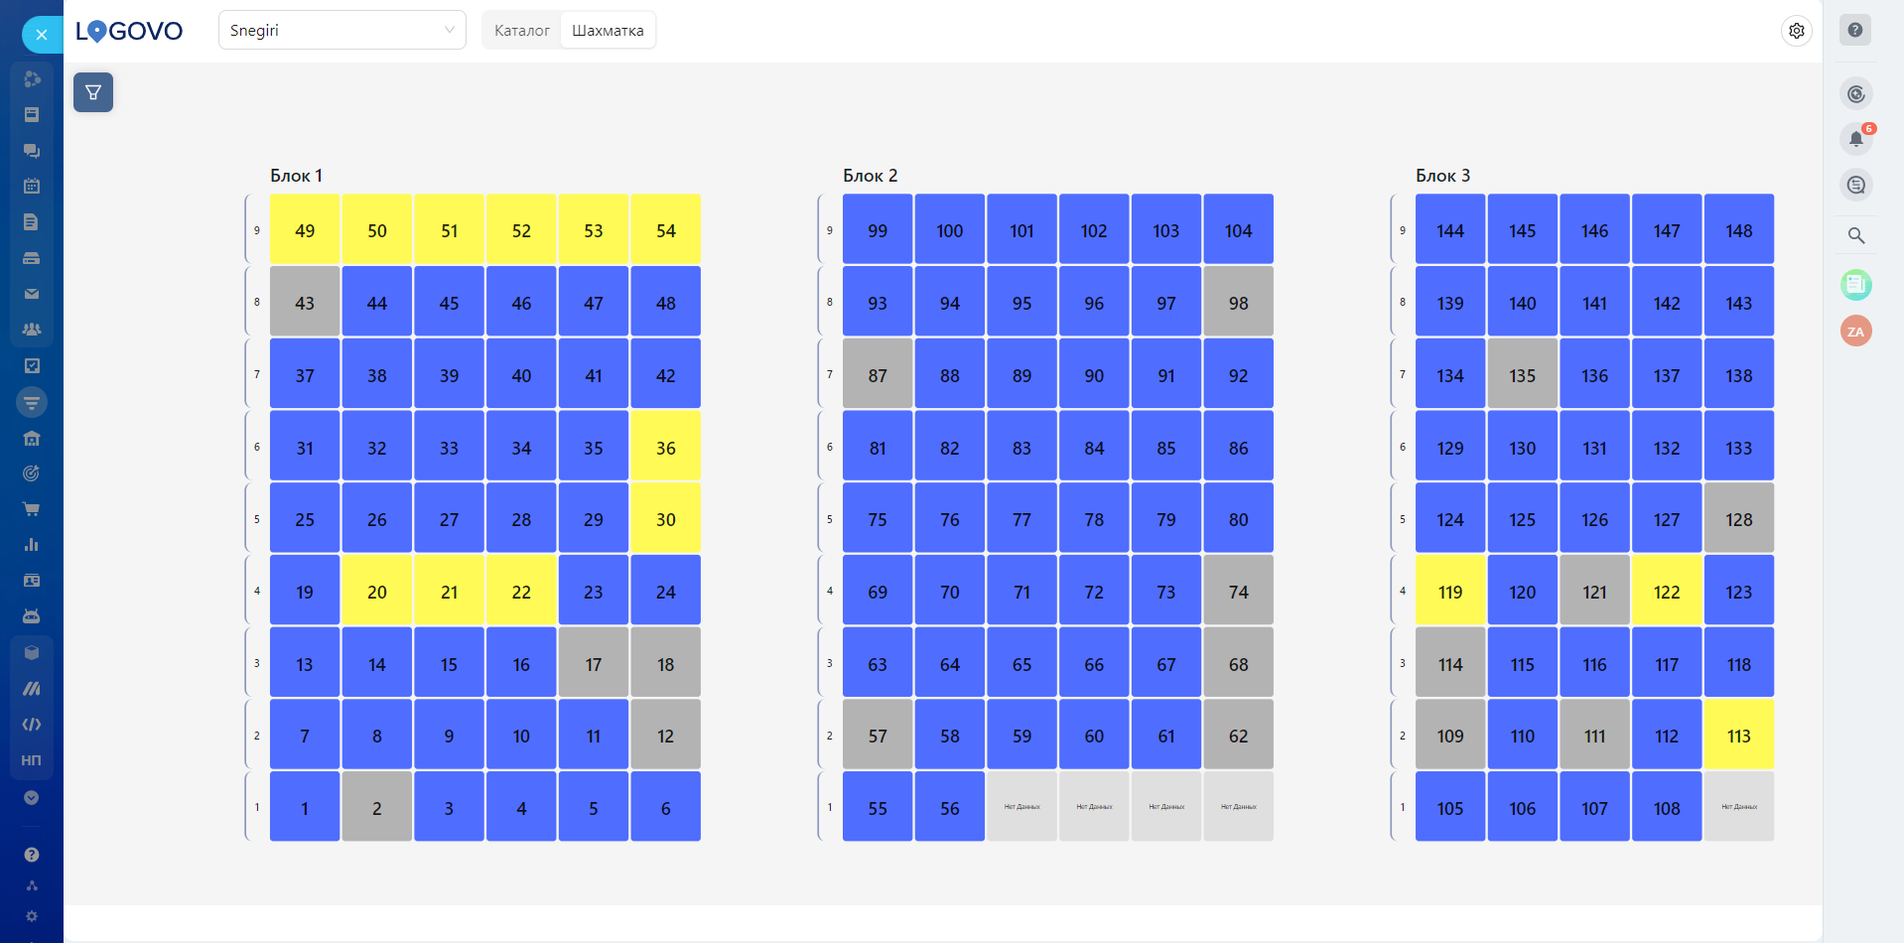The height and width of the screenshot is (943, 1904).
Task: Open the calendar icon in left sidebar
Action: [32, 186]
